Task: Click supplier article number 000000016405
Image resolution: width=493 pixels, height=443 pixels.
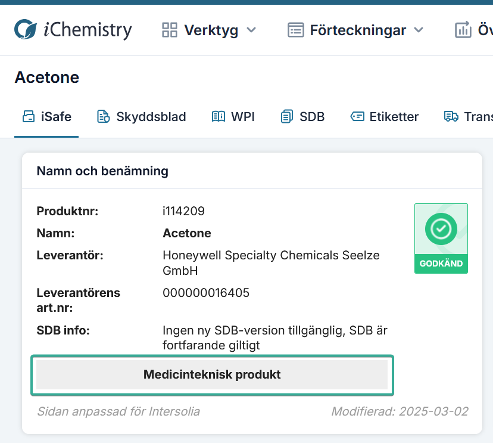Action: pyautogui.click(x=206, y=293)
